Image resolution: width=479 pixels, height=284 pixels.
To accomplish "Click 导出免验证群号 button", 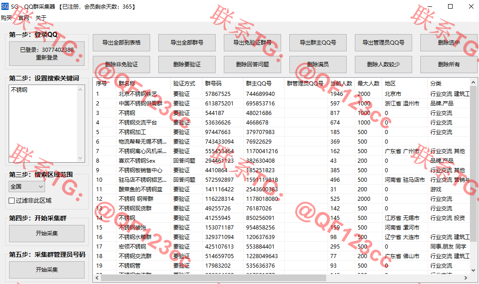I will [x=252, y=43].
